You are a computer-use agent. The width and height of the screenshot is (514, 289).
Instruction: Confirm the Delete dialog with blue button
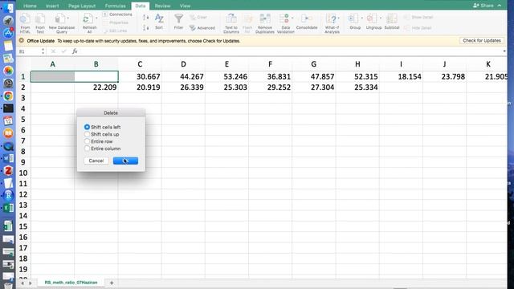tap(125, 161)
